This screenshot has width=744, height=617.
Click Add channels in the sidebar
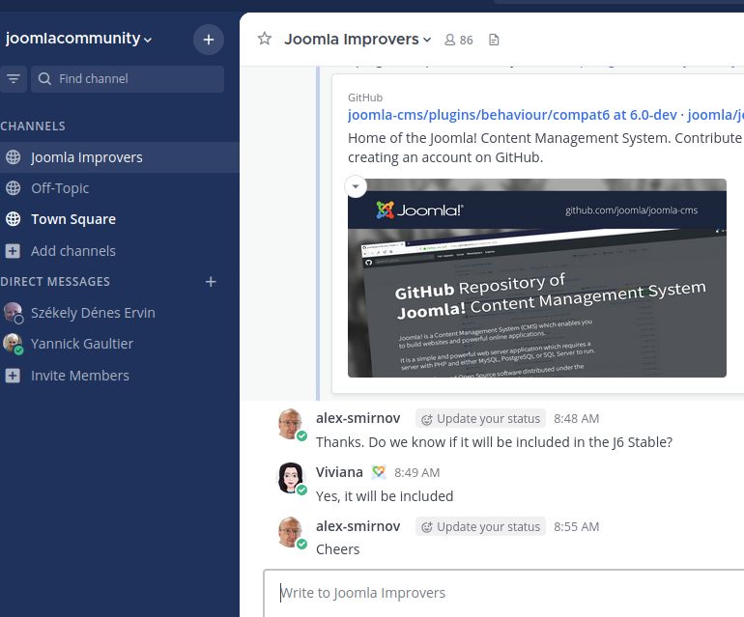(x=120, y=251)
